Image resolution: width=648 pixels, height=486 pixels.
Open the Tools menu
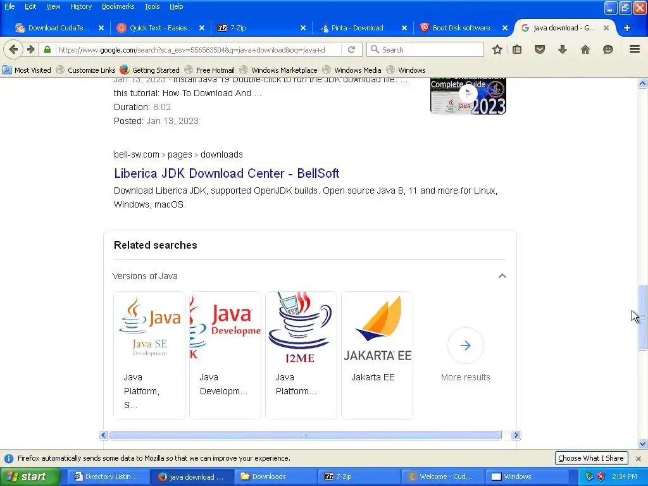coord(152,6)
